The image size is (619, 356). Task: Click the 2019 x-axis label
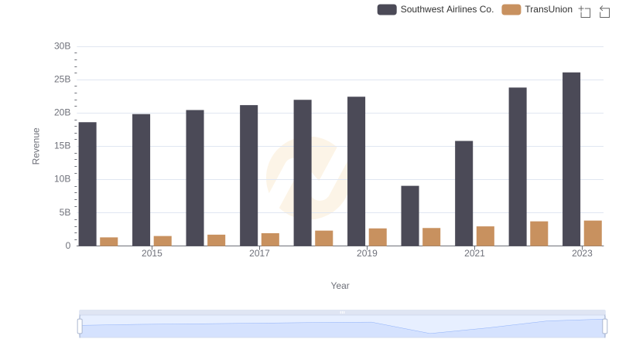click(367, 253)
